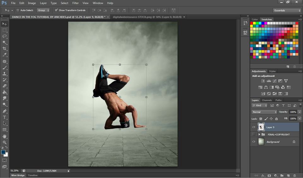Open the status bar Doc info arrow
303x178 pixels.
[x=68, y=171]
